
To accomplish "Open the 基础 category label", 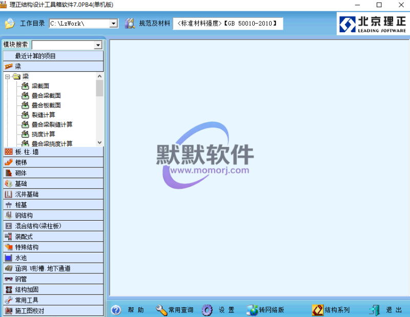I will click(21, 184).
